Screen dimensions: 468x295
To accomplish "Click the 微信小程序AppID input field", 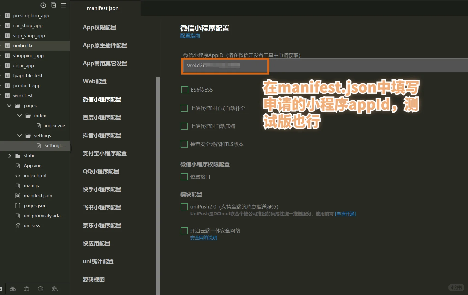I will 225,66.
